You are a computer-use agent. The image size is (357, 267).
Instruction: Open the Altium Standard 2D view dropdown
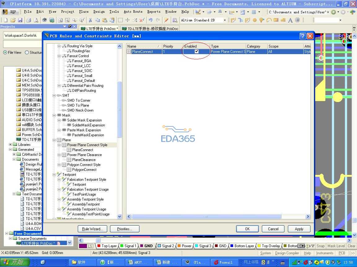(x=224, y=20)
